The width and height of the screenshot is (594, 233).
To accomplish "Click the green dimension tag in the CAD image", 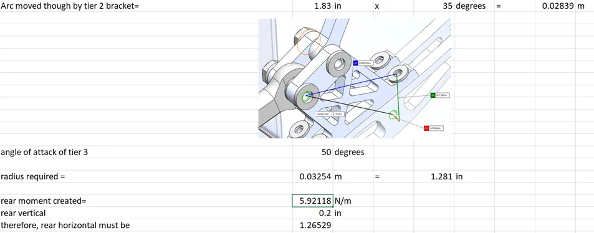I will [x=440, y=95].
